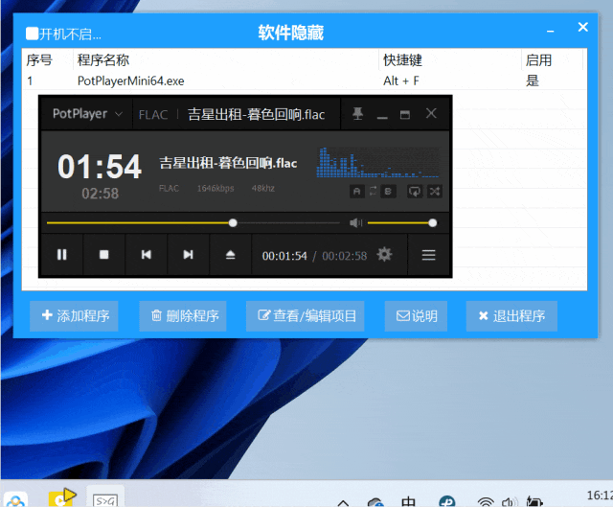Pin PotPlayer window on top
The height and width of the screenshot is (507, 613).
357,114
